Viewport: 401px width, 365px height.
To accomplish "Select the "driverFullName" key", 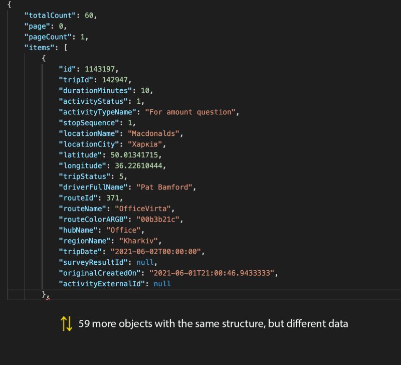I will tap(92, 187).
